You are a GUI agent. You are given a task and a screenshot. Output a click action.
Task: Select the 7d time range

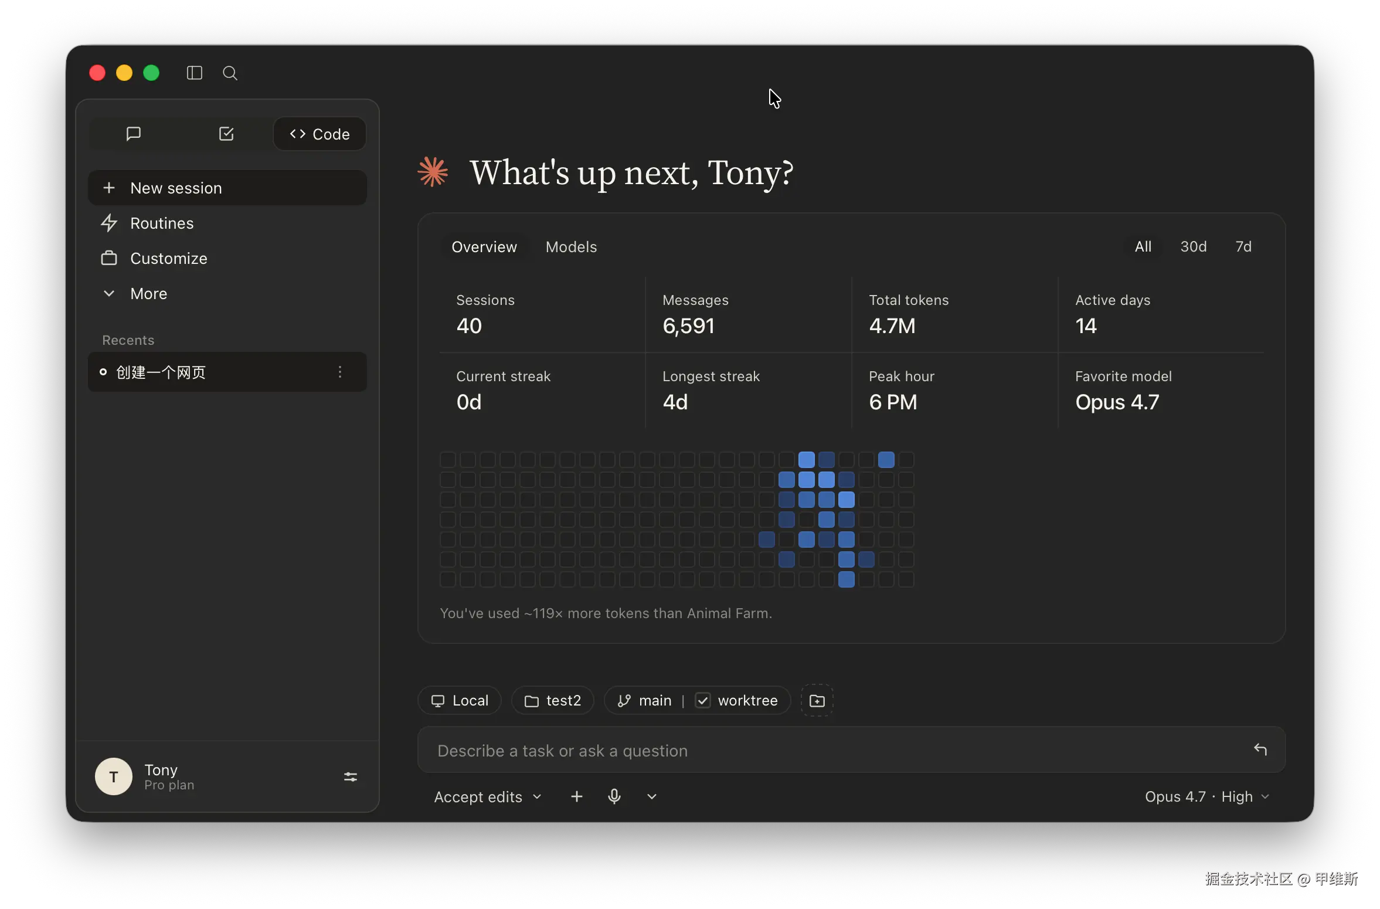(1243, 246)
